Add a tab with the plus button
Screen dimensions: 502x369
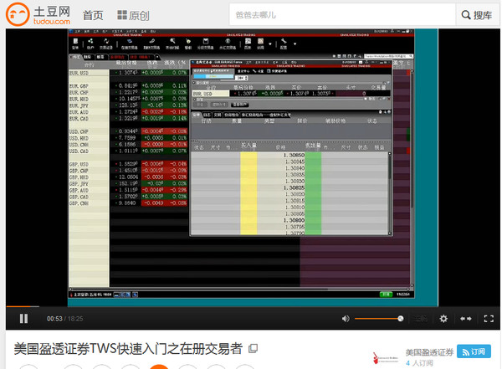tap(157, 57)
